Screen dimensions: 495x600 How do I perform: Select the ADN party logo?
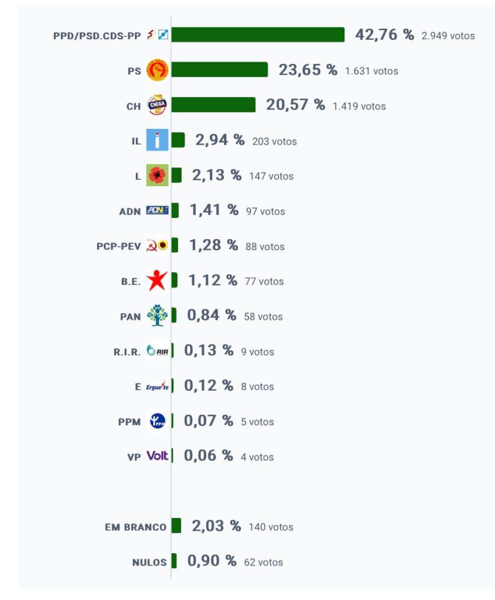tap(157, 210)
